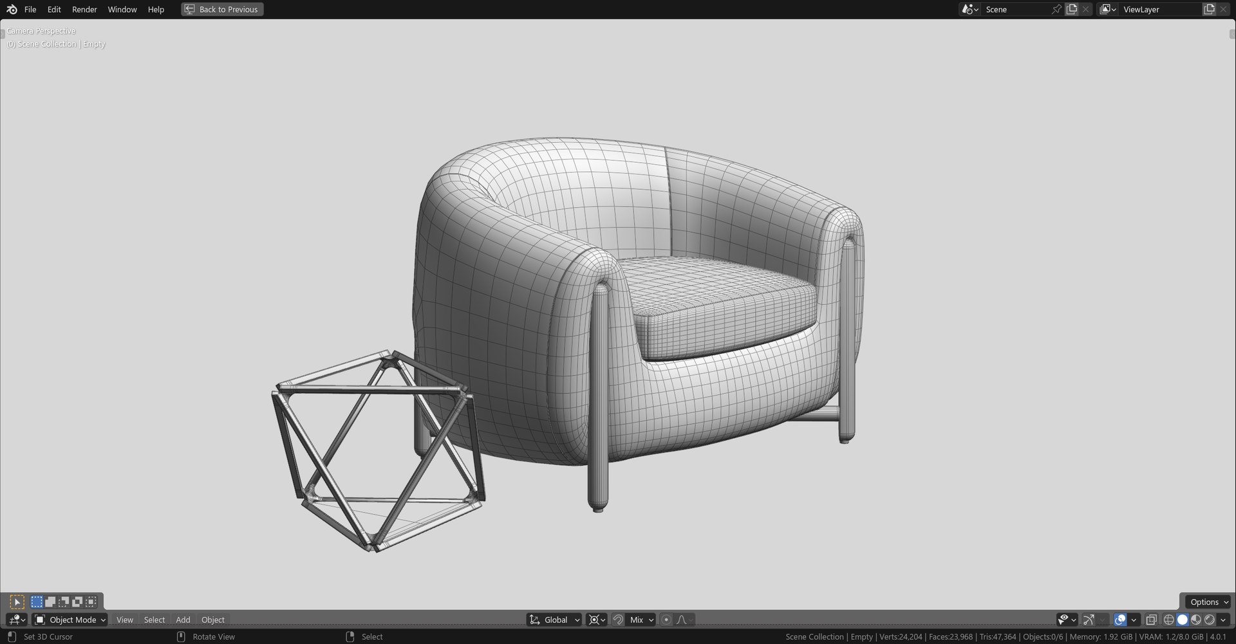
Task: Toggle viewport overlays
Action: click(x=1120, y=620)
